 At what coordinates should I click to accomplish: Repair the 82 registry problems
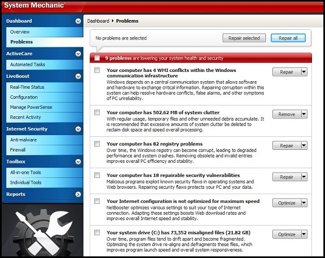point(287,145)
